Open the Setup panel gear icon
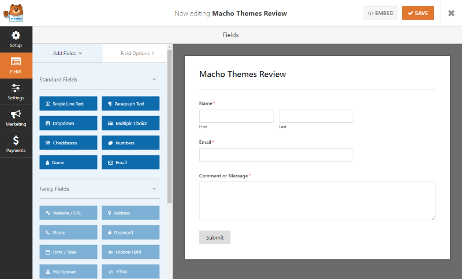 pos(16,36)
